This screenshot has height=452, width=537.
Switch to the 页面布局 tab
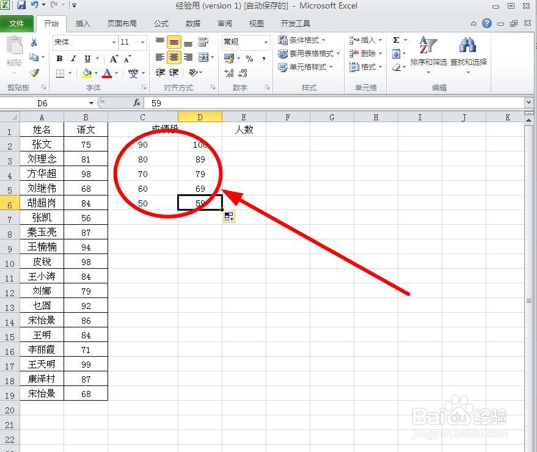coord(122,24)
